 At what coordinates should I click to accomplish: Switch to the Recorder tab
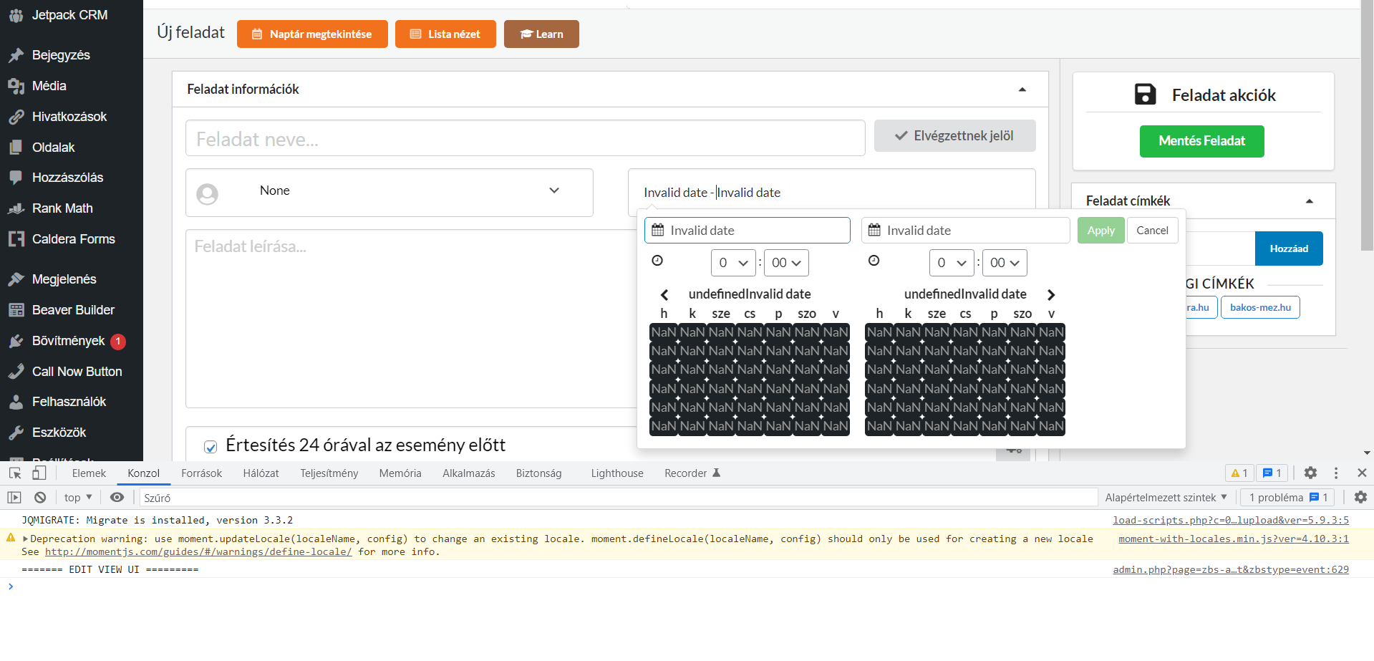(x=692, y=473)
